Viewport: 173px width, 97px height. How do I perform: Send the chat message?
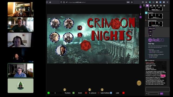162,93
